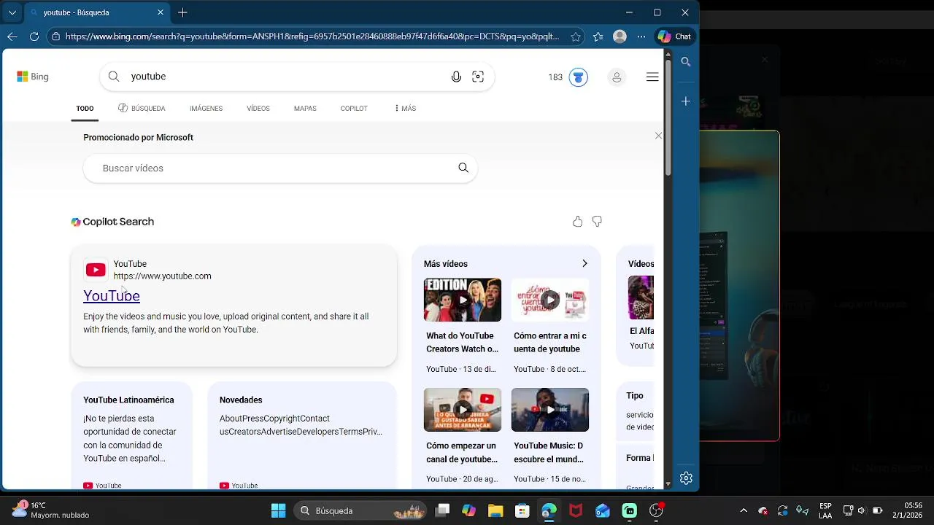934x525 pixels.
Task: Click the browser back arrow
Action: (12, 36)
